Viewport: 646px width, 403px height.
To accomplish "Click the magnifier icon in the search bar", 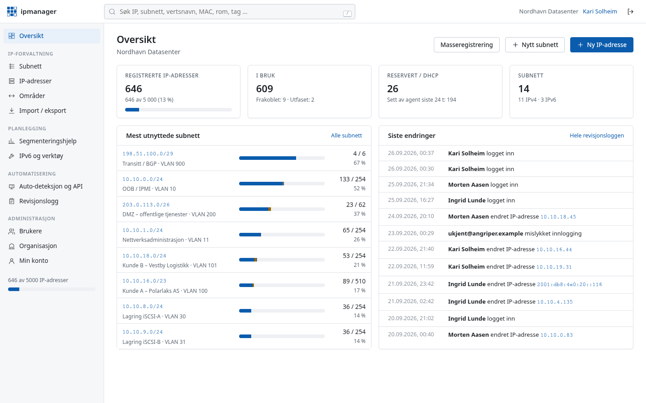I will pos(112,12).
